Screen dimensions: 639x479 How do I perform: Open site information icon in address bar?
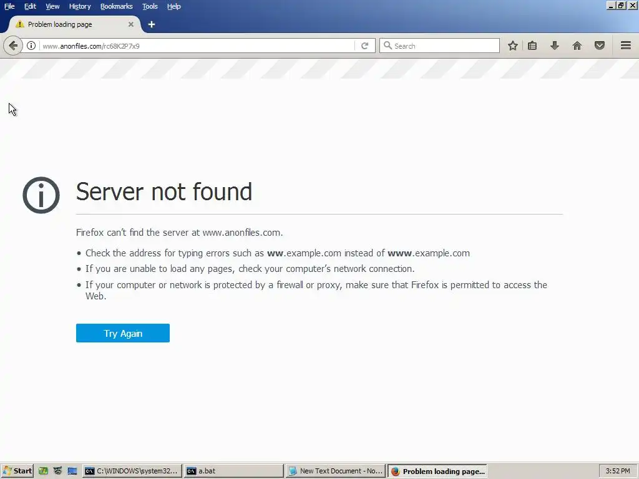31,46
